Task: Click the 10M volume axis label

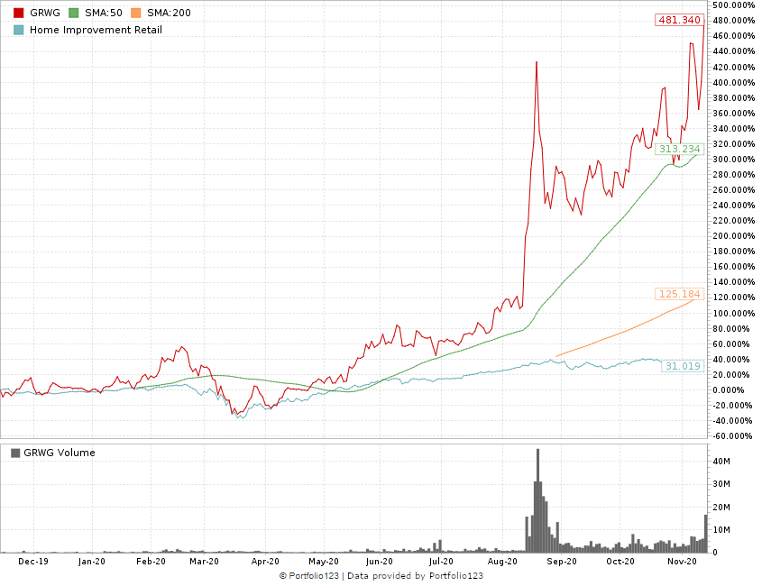Action: point(721,530)
